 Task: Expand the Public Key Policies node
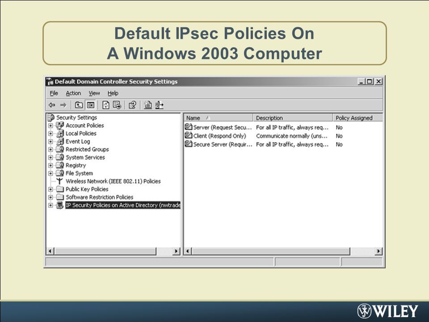(x=50, y=189)
